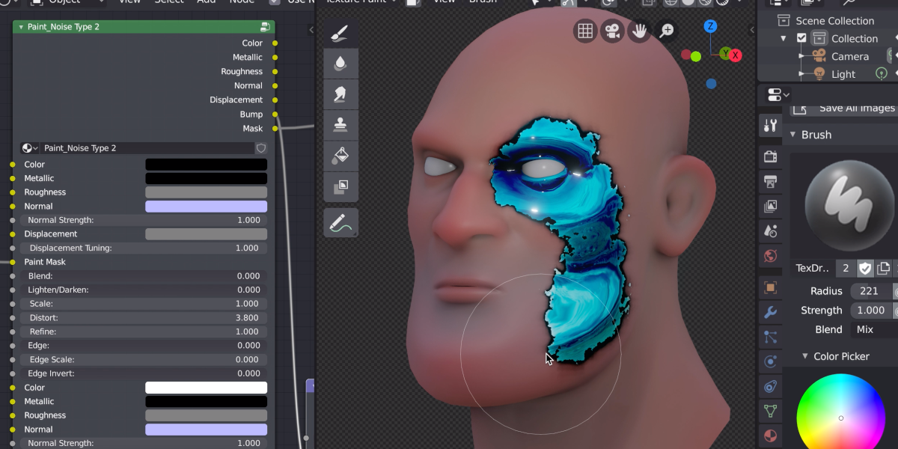Image resolution: width=898 pixels, height=449 pixels.
Task: Collapse the Paint_Noise Type 2 node
Action: click(x=21, y=27)
